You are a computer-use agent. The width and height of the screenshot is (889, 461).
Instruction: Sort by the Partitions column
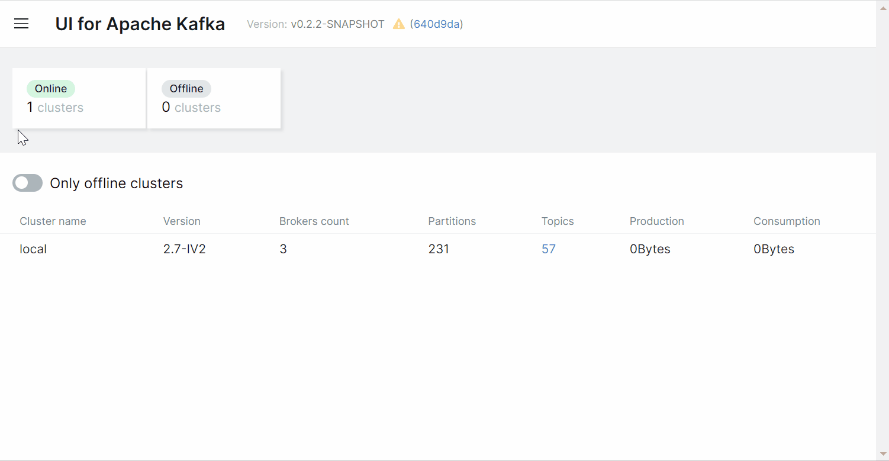point(452,221)
